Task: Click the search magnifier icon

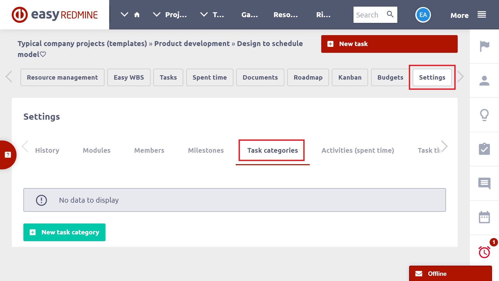Action: (390, 15)
